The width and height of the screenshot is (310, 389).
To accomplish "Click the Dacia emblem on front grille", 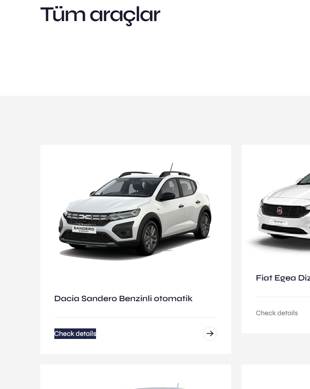I will coord(85,217).
